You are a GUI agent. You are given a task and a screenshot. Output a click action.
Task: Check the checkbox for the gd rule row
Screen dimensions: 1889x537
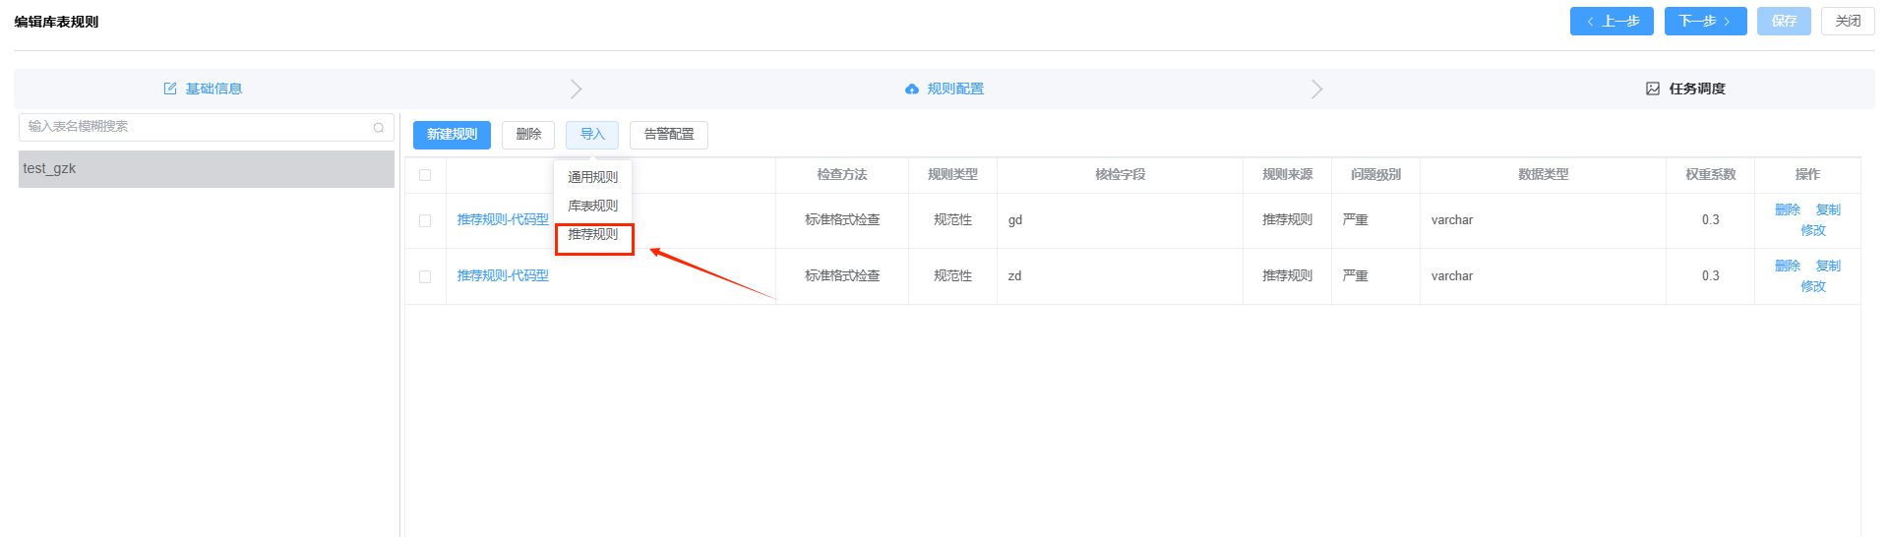(425, 220)
